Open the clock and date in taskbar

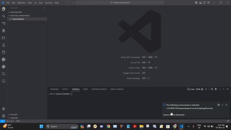click(x=220, y=126)
